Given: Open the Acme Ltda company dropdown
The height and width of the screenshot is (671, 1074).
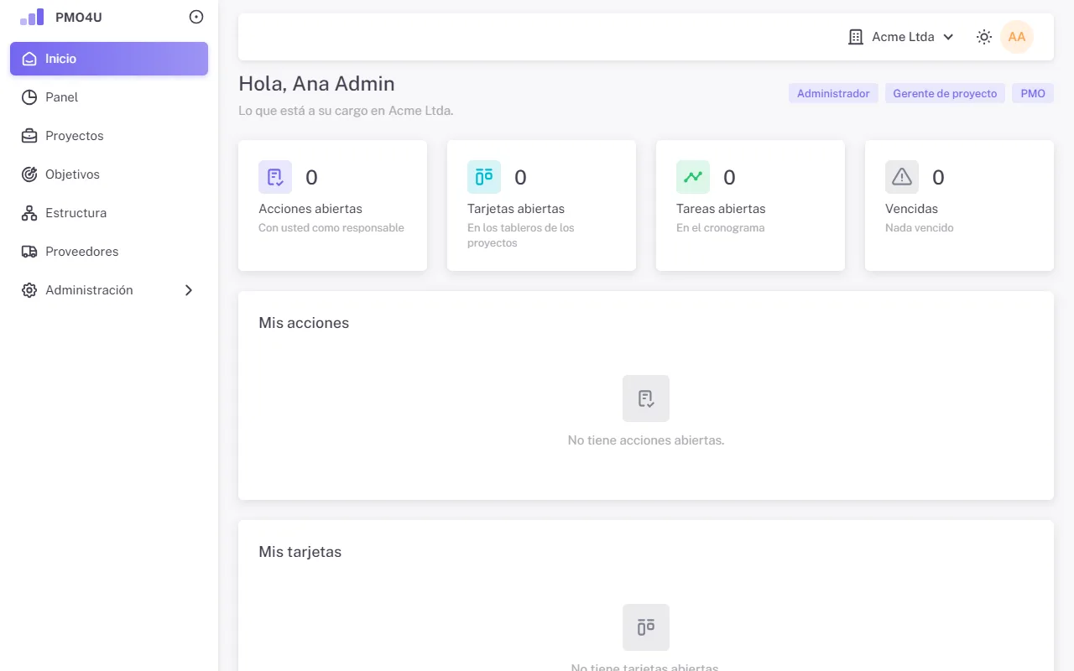Looking at the screenshot, I should point(902,37).
